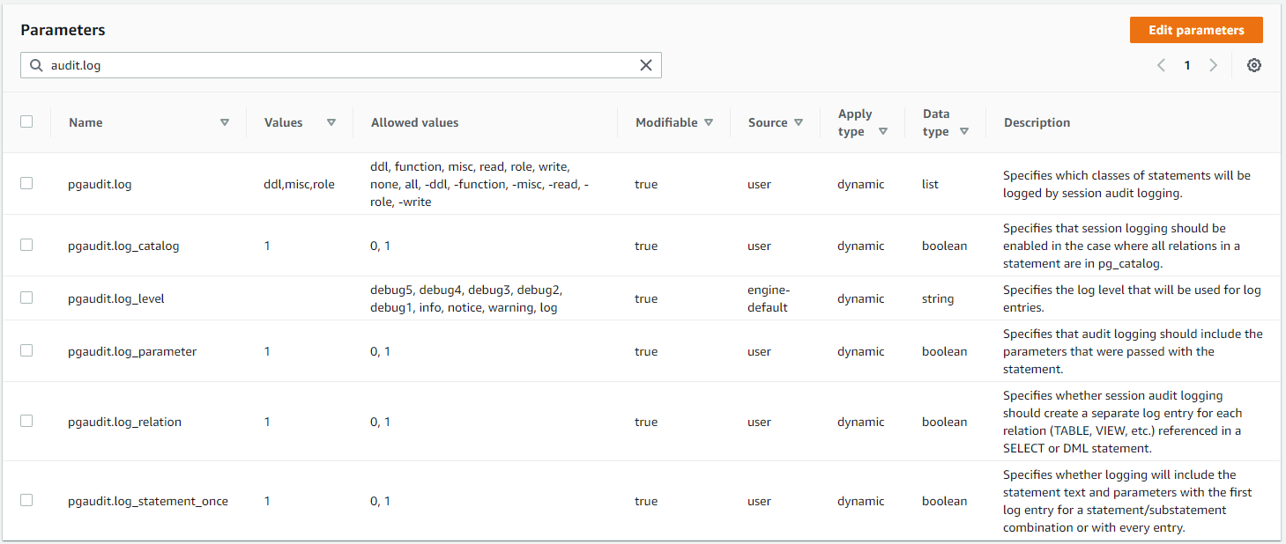Viewport: 1286px width, 544px height.
Task: Enable the pgaudit.log_relation row checkbox
Action: 26,421
